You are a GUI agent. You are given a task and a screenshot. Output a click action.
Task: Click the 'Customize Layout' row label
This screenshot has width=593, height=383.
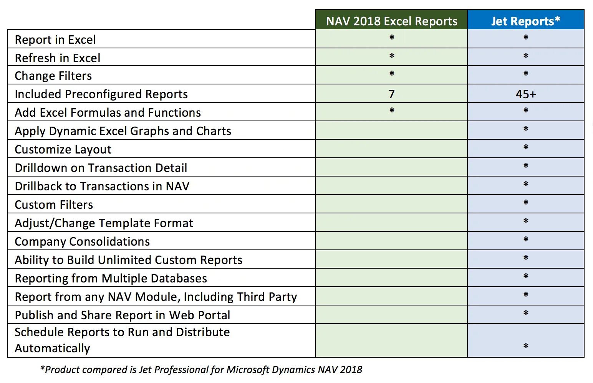(x=63, y=149)
